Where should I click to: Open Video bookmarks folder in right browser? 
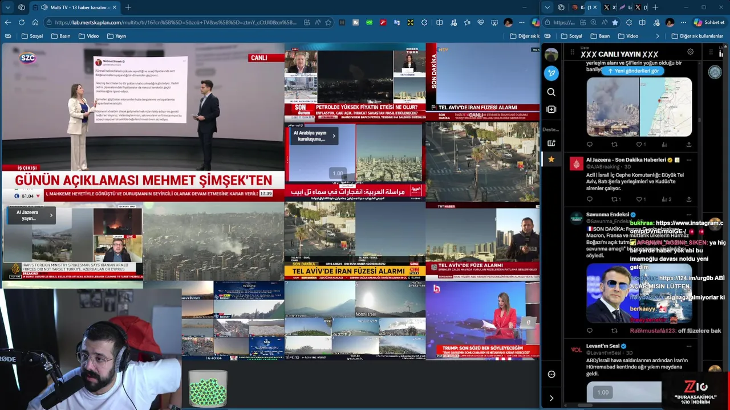click(x=627, y=36)
